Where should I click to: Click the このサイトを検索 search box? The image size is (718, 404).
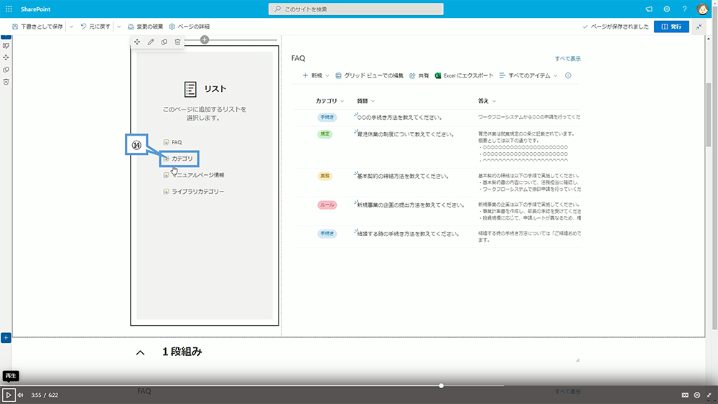click(356, 9)
